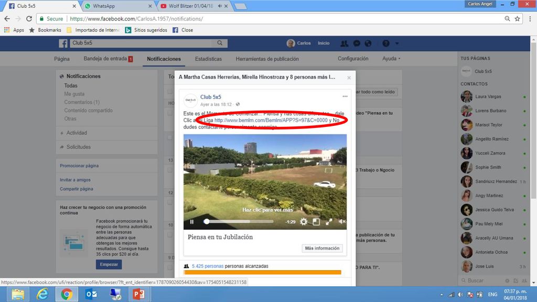
Task: Open the Página tab
Action: click(62, 59)
